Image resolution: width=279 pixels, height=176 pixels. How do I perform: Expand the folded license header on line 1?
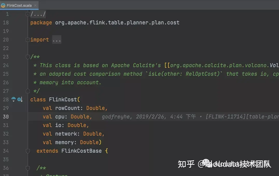[28, 14]
